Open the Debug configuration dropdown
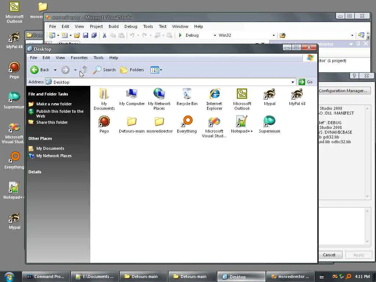The image size is (376, 282). [215, 35]
